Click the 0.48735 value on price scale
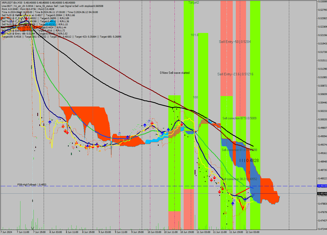Viewport: 327px width, 235px height. click(323, 170)
